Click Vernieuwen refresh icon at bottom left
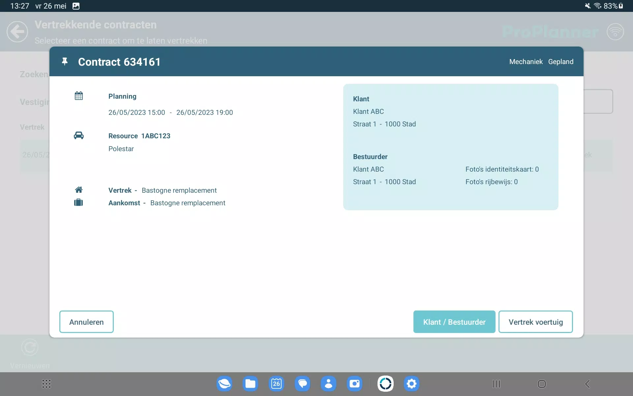The width and height of the screenshot is (633, 396). click(30, 347)
